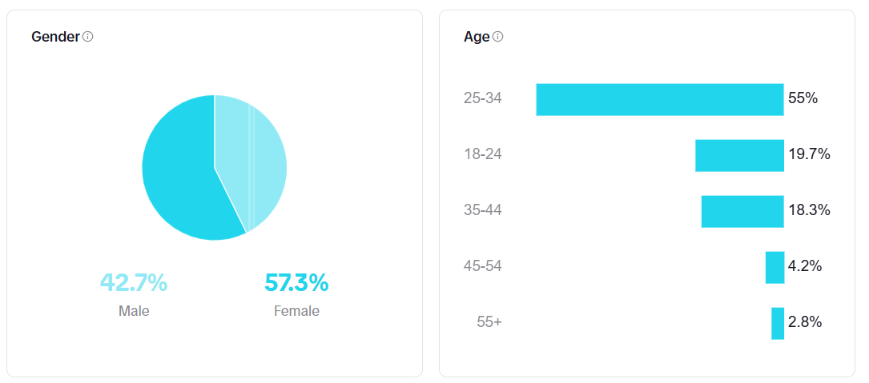Click the Male legend label

134,311
